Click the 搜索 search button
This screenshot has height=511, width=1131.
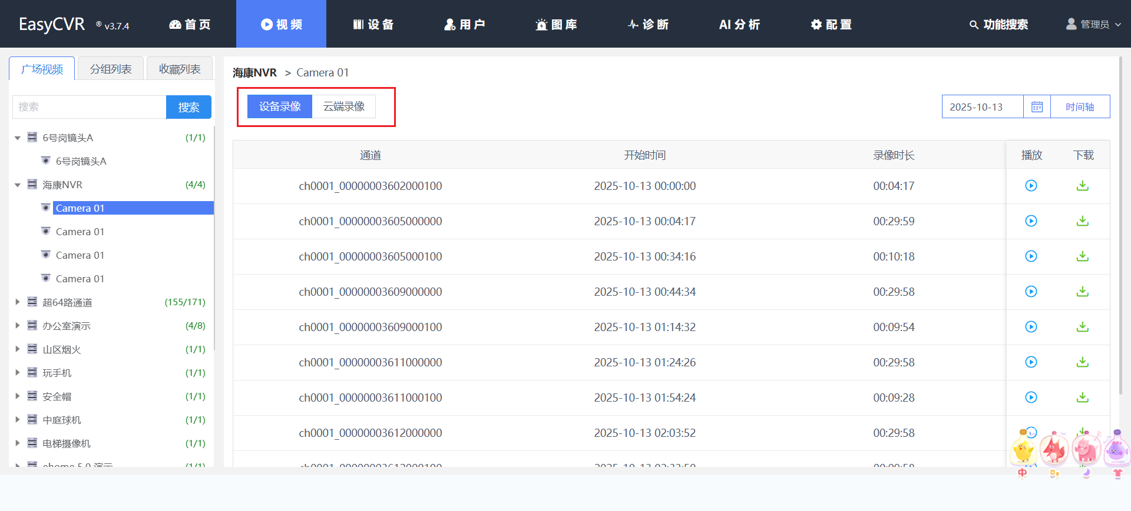(x=188, y=107)
